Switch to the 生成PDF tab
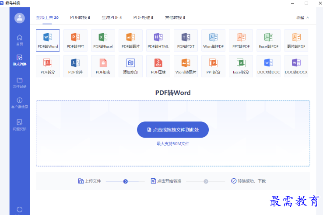The image size is (323, 215). pyautogui.click(x=112, y=18)
